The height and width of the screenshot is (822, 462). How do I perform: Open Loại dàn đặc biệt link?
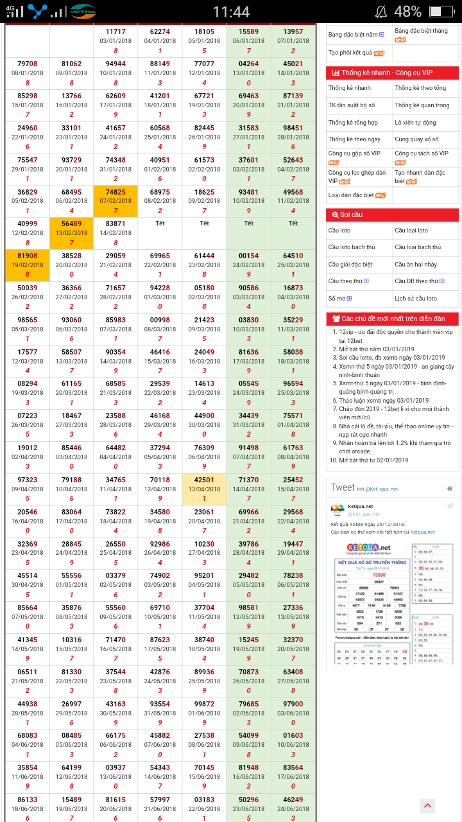(351, 195)
